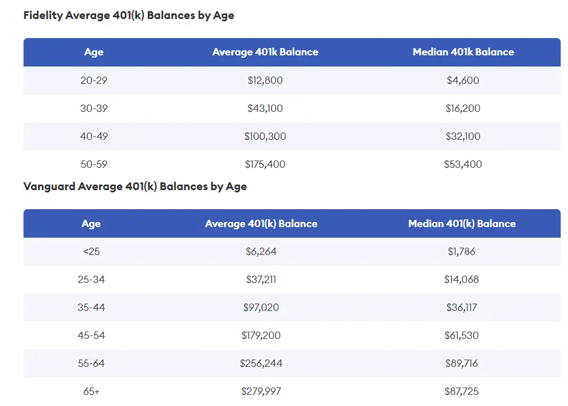Click the $4,600 median balance cell
568x406 pixels.
pos(463,81)
